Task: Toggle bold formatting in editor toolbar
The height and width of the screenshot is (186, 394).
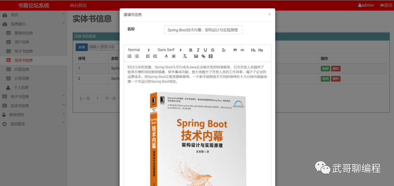Action: [191, 50]
